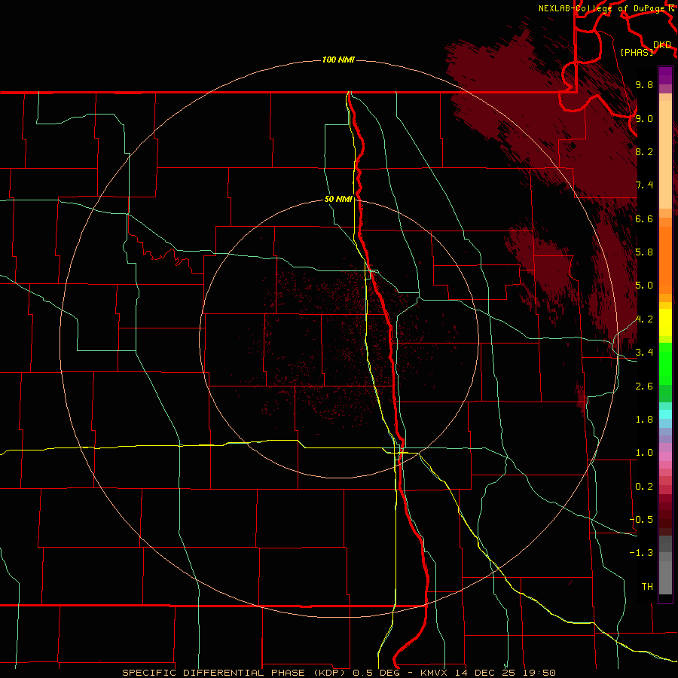678x678 pixels.
Task: Click the 9.8 value on the color scale
Action: pyautogui.click(x=644, y=84)
